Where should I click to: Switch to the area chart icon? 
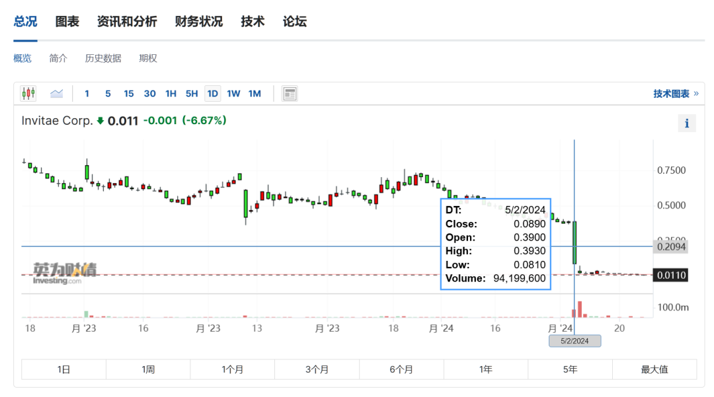[x=56, y=93]
